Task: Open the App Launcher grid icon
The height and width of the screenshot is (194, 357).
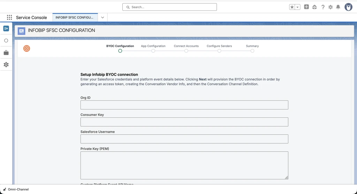Action: (9, 17)
